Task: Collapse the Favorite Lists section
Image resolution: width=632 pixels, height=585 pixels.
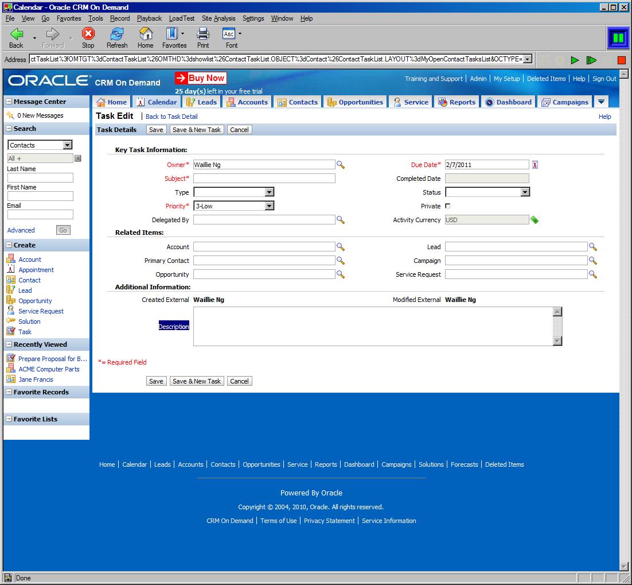Action: click(x=9, y=419)
